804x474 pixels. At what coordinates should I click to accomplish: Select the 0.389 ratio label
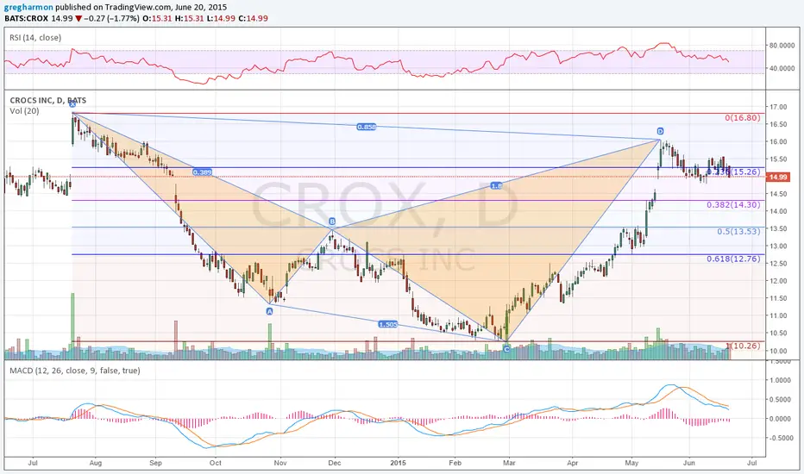pyautogui.click(x=202, y=172)
